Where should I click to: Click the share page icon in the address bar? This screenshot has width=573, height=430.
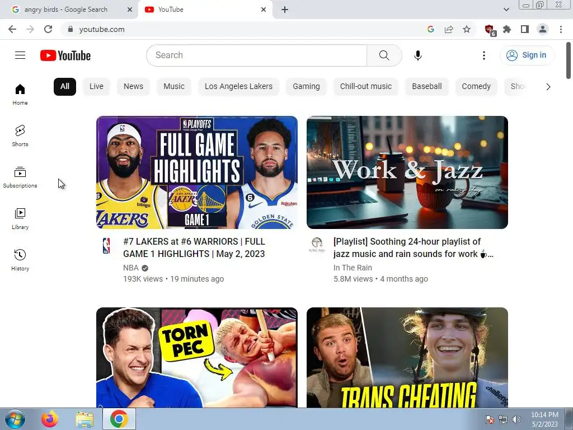pyautogui.click(x=449, y=29)
